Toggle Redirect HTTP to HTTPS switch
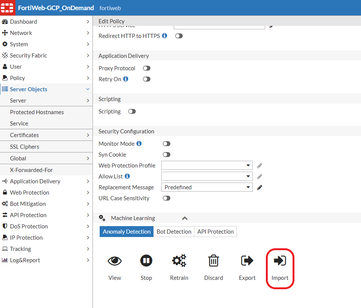The width and height of the screenshot is (361, 308). pyautogui.click(x=179, y=36)
